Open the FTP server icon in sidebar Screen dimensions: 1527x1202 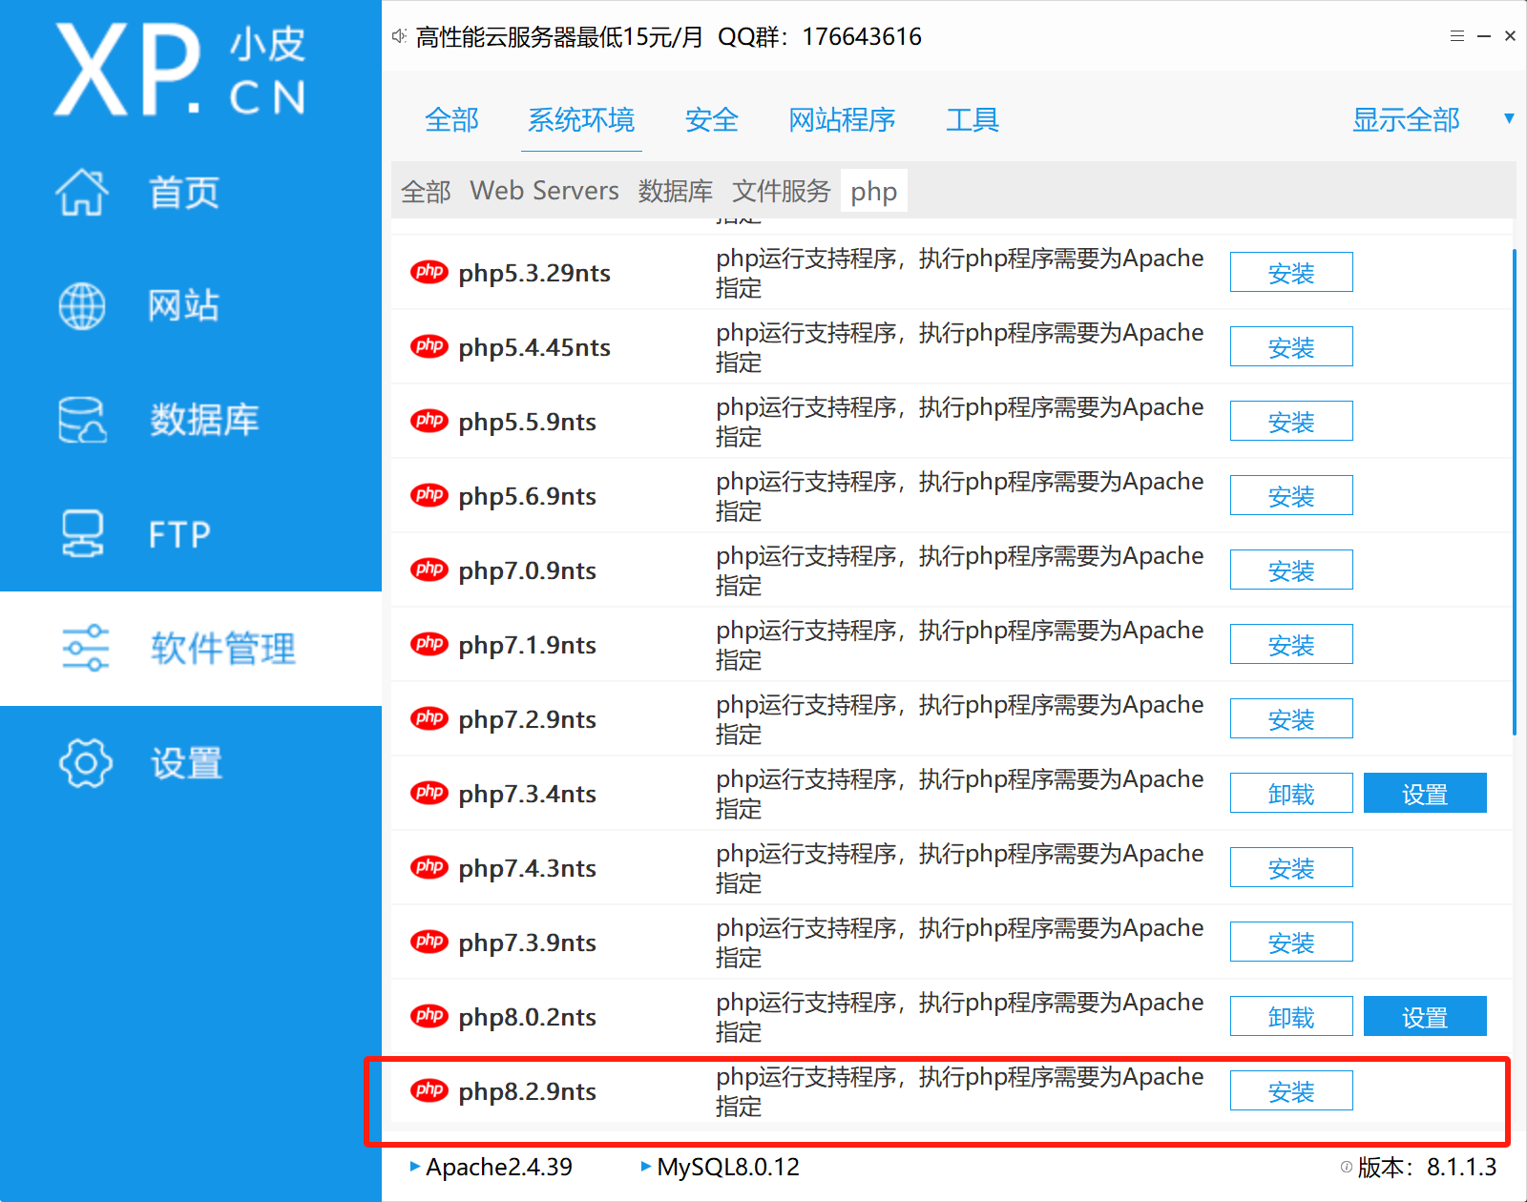click(82, 534)
